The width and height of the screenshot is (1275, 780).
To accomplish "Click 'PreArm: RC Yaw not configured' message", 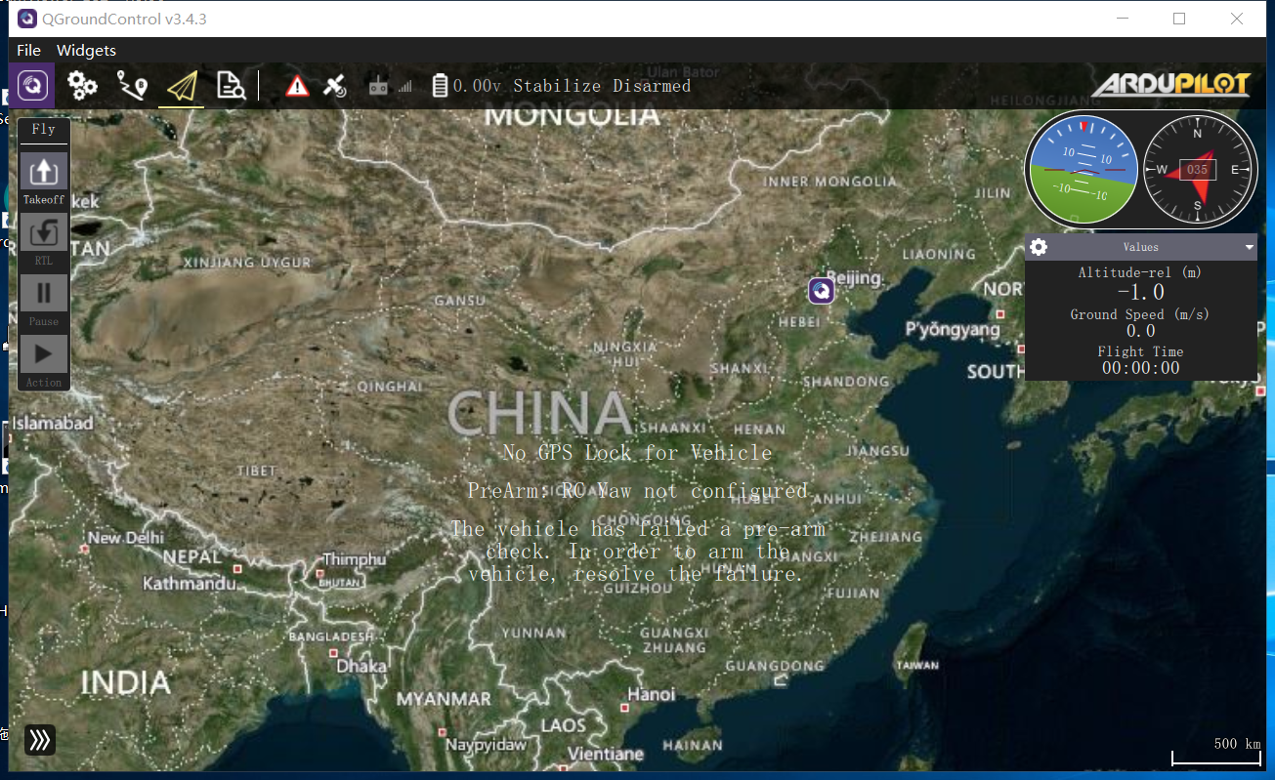I will click(637, 490).
